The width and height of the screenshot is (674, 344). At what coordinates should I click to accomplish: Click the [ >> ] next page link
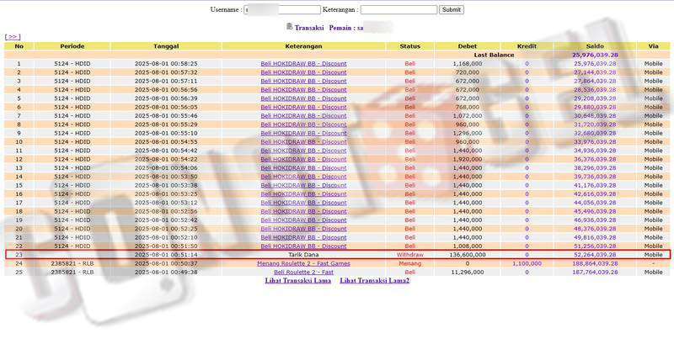pos(13,37)
